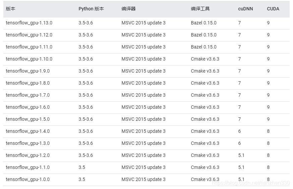
Task: Click cuDNN value 6 in the 1.3.0 row
Action: pyautogui.click(x=239, y=144)
